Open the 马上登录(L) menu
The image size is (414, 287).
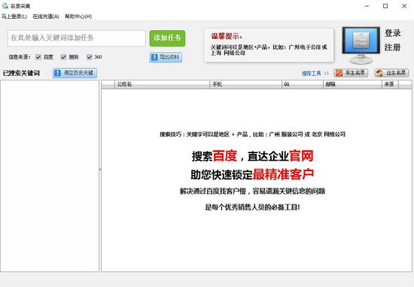point(14,17)
